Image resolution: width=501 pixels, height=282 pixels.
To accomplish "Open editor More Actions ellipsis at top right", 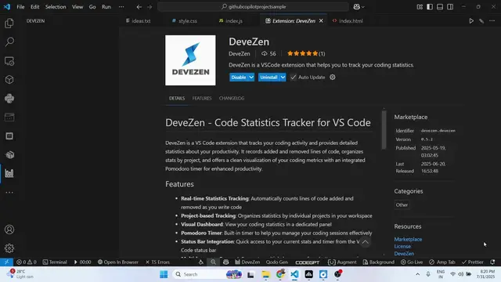I will coord(492,21).
